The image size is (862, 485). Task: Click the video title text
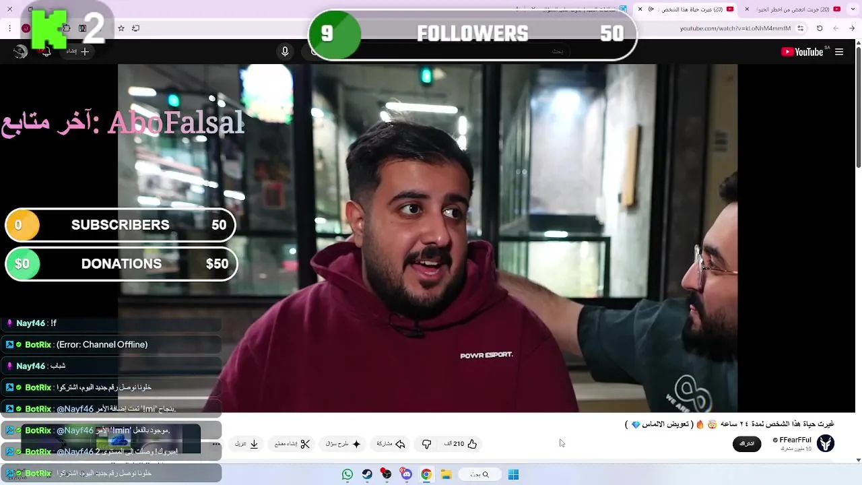click(x=729, y=424)
